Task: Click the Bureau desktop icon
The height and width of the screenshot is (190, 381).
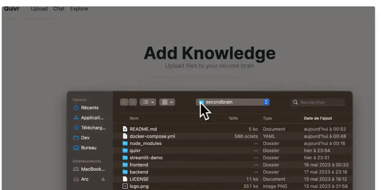Action: pyautogui.click(x=76, y=148)
